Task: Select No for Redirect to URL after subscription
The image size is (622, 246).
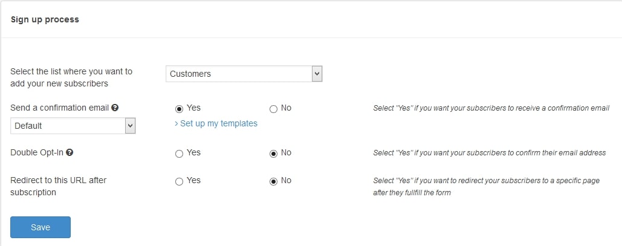Action: 273,181
